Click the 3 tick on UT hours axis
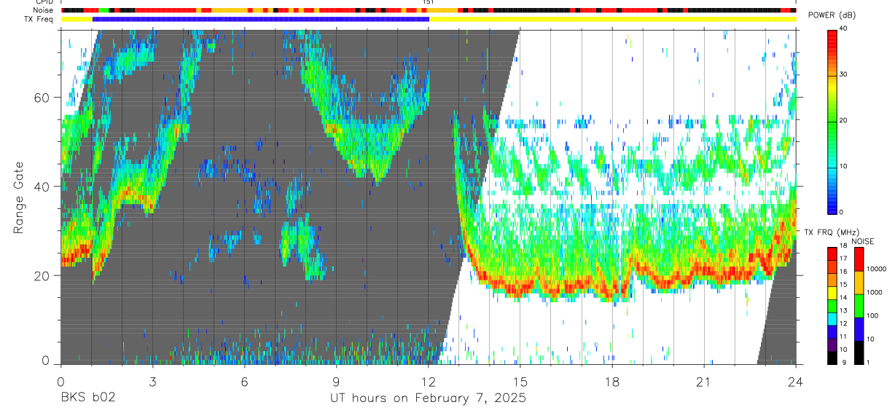This screenshot has height=413, width=895. (x=152, y=381)
